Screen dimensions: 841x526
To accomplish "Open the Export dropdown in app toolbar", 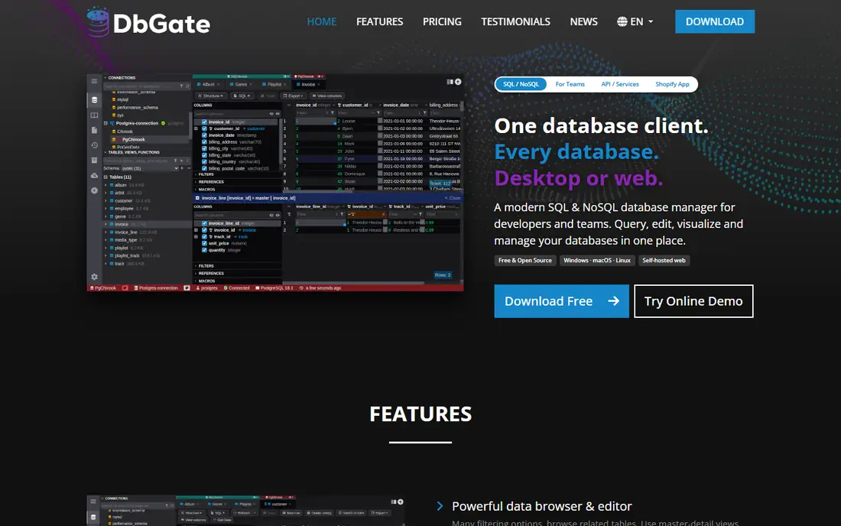I will [294, 96].
